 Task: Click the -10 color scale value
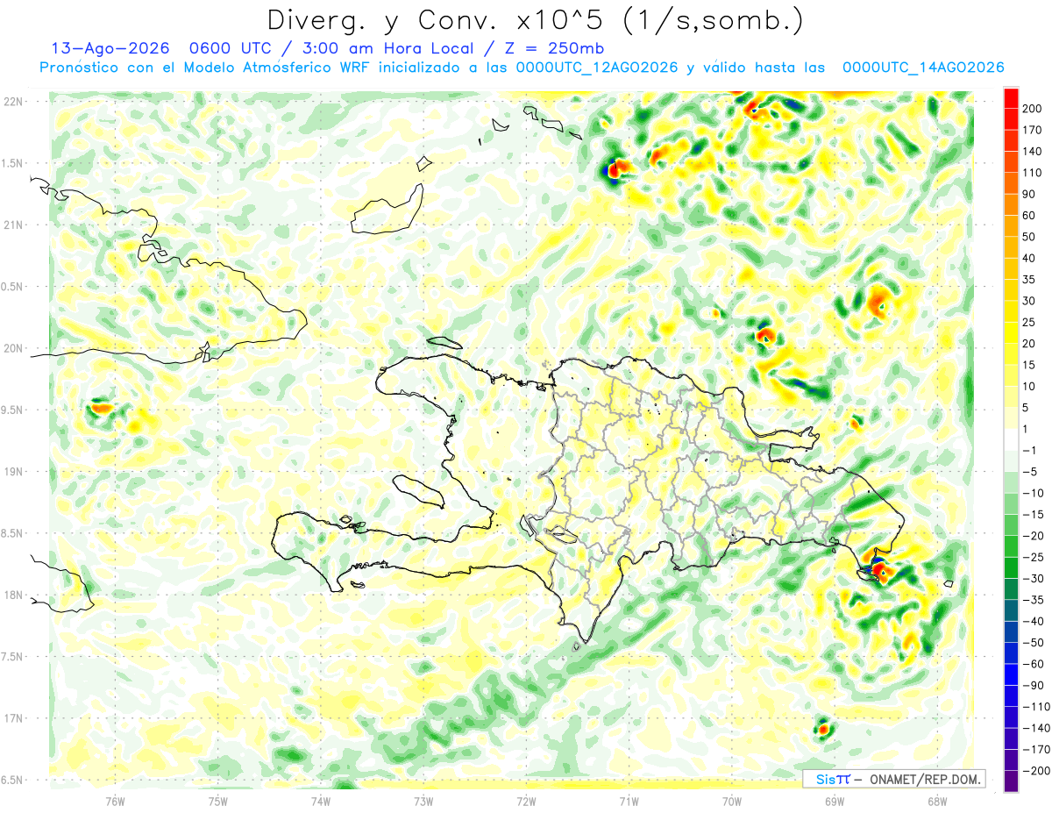click(1034, 493)
